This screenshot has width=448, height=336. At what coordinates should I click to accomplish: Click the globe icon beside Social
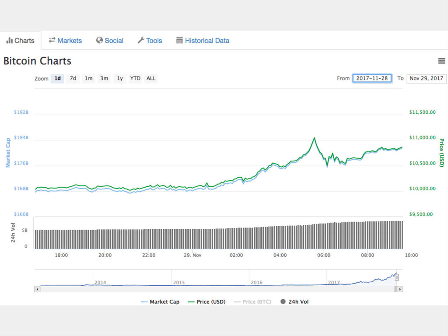coord(99,40)
